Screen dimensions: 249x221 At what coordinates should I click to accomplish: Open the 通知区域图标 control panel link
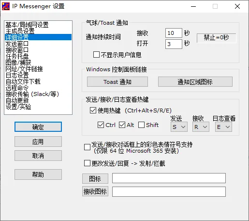tap(195, 82)
